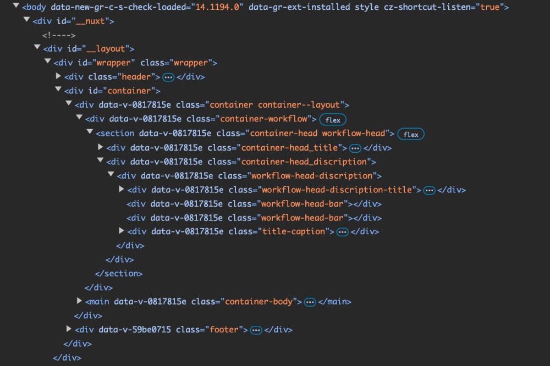Click ellipsis badge in footer div
This screenshot has height=366, width=550.
[256, 330]
